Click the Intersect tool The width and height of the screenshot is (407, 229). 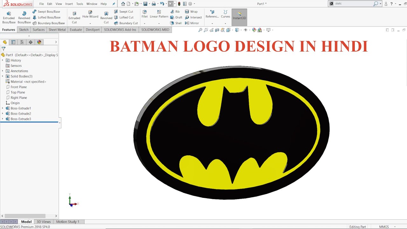(x=193, y=17)
